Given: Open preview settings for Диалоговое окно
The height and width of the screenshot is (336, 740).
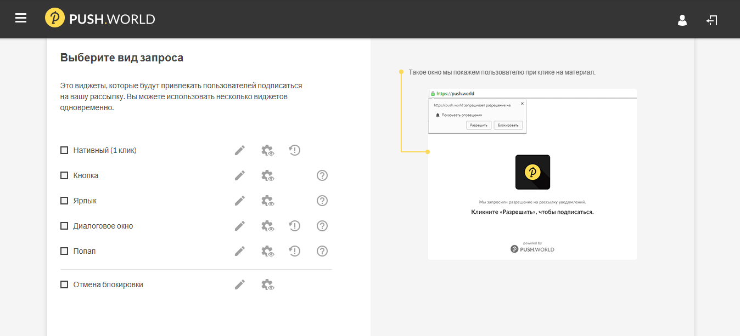Looking at the screenshot, I should [268, 226].
